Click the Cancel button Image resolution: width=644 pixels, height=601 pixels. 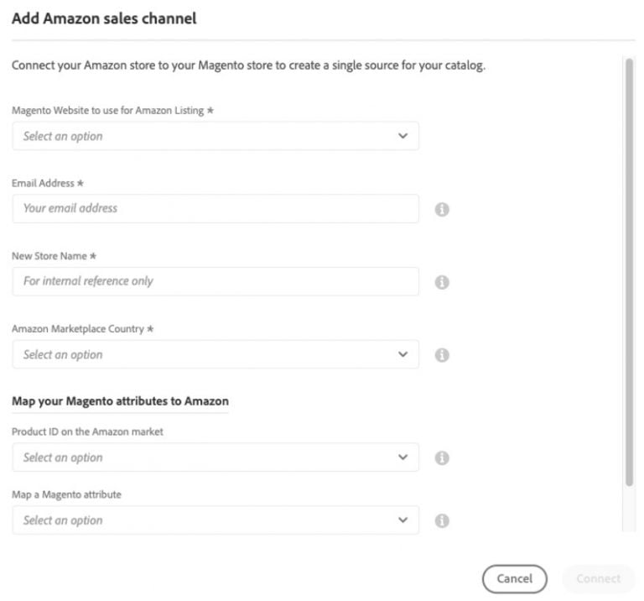(514, 578)
